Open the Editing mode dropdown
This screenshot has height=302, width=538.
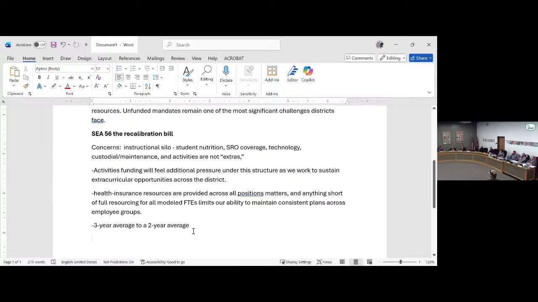point(393,58)
